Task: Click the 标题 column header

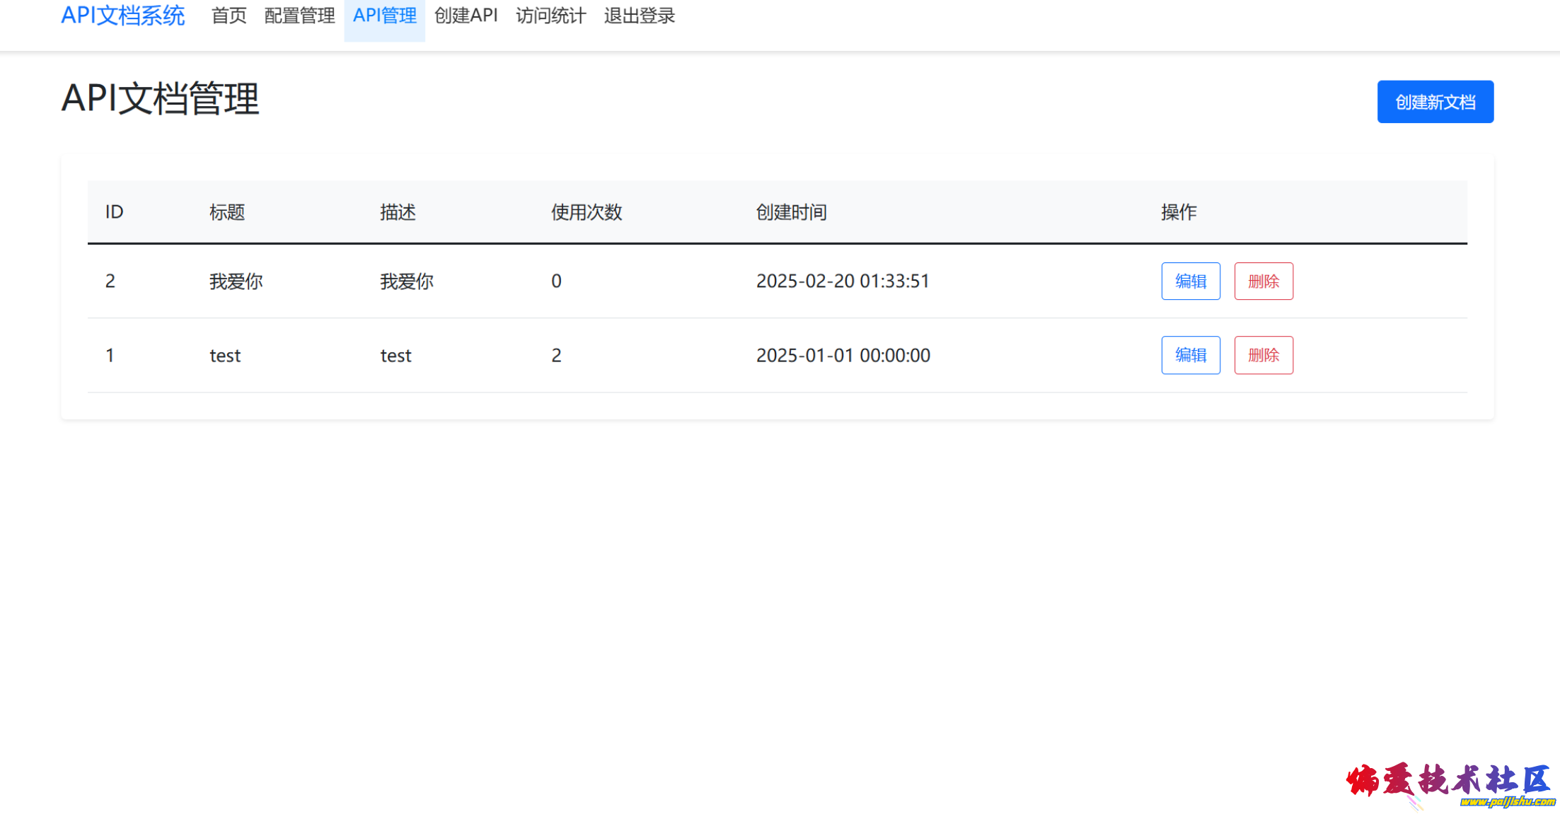Action: (226, 212)
